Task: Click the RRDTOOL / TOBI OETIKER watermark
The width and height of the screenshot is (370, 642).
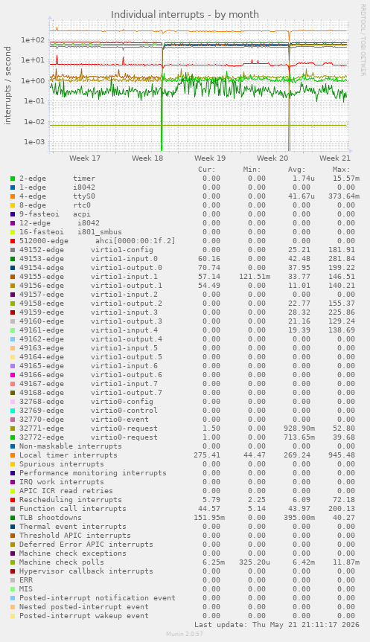Action: (363, 39)
